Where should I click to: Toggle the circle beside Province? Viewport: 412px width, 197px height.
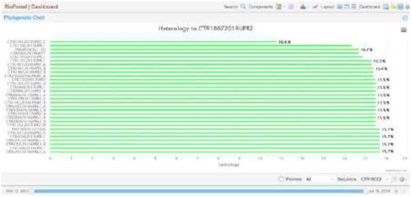click(x=281, y=179)
